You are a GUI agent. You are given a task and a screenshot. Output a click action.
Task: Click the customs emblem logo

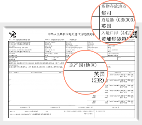click(13, 35)
